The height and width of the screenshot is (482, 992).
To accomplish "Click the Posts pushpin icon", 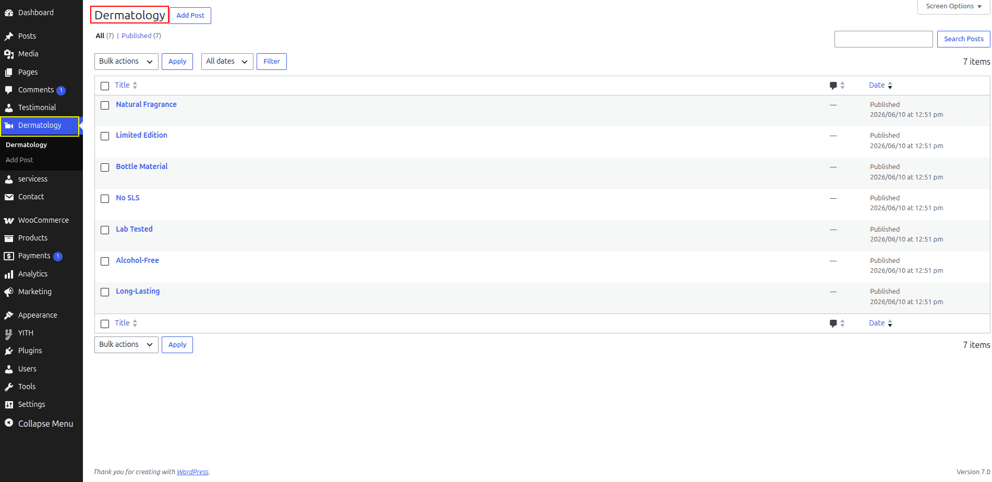I will pyautogui.click(x=9, y=36).
